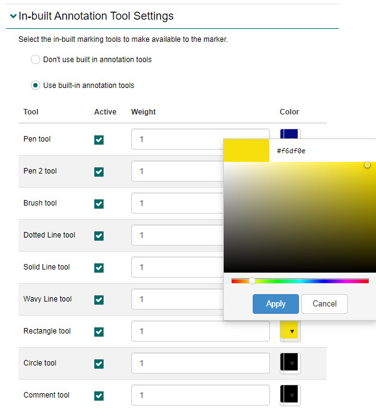The width and height of the screenshot is (376, 416).
Task: Toggle Circle tool Active checkbox
Action: 99,364
